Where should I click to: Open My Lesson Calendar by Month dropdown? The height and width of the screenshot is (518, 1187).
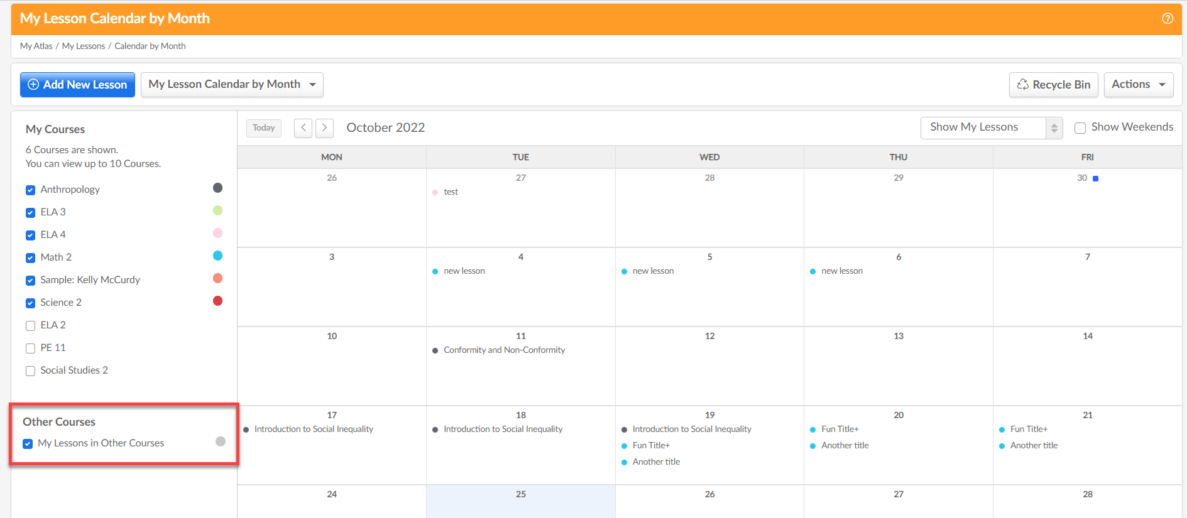click(232, 85)
